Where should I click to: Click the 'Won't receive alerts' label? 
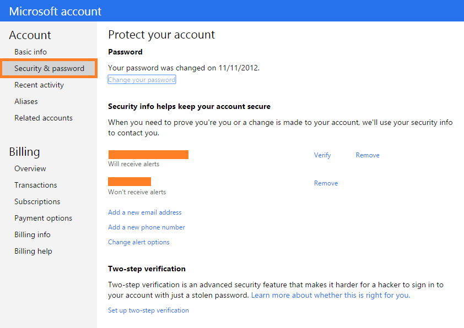[137, 192]
